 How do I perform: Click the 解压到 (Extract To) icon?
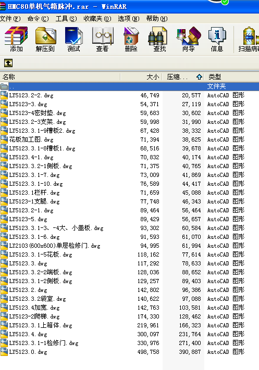[45, 39]
